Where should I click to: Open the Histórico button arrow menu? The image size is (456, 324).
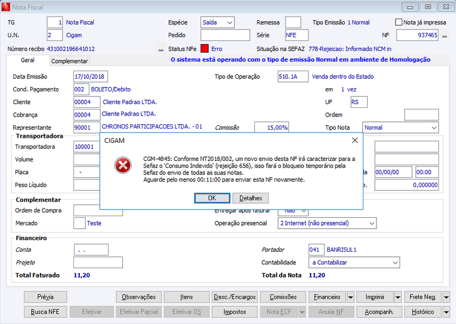pyautogui.click(x=446, y=312)
